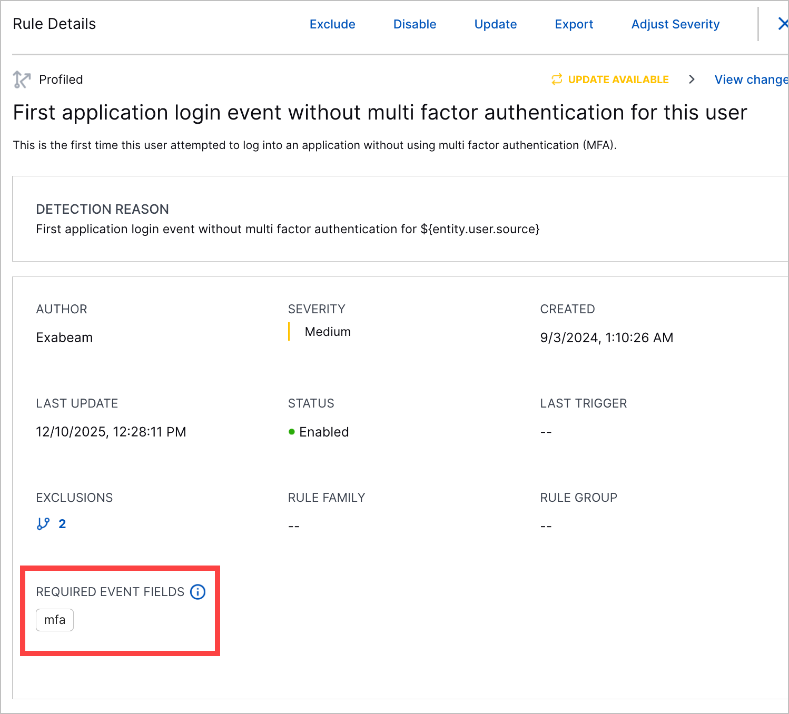Image resolution: width=789 pixels, height=714 pixels.
Task: Select the mfa required event field chip
Action: coord(54,620)
